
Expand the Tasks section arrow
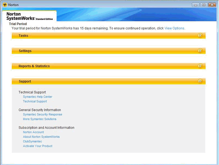(200, 35)
